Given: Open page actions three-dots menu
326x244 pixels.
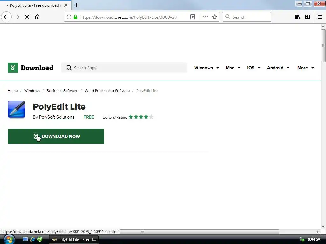Looking at the screenshot, I should coord(205,17).
